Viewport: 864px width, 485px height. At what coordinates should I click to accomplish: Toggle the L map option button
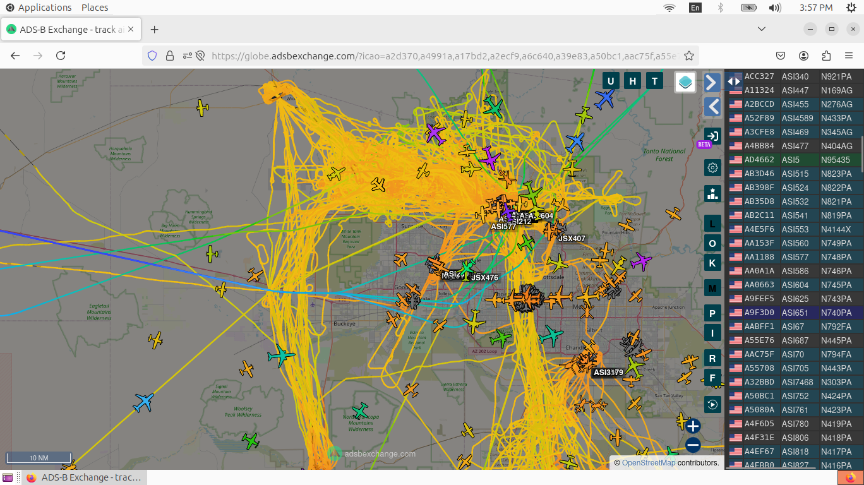(713, 224)
